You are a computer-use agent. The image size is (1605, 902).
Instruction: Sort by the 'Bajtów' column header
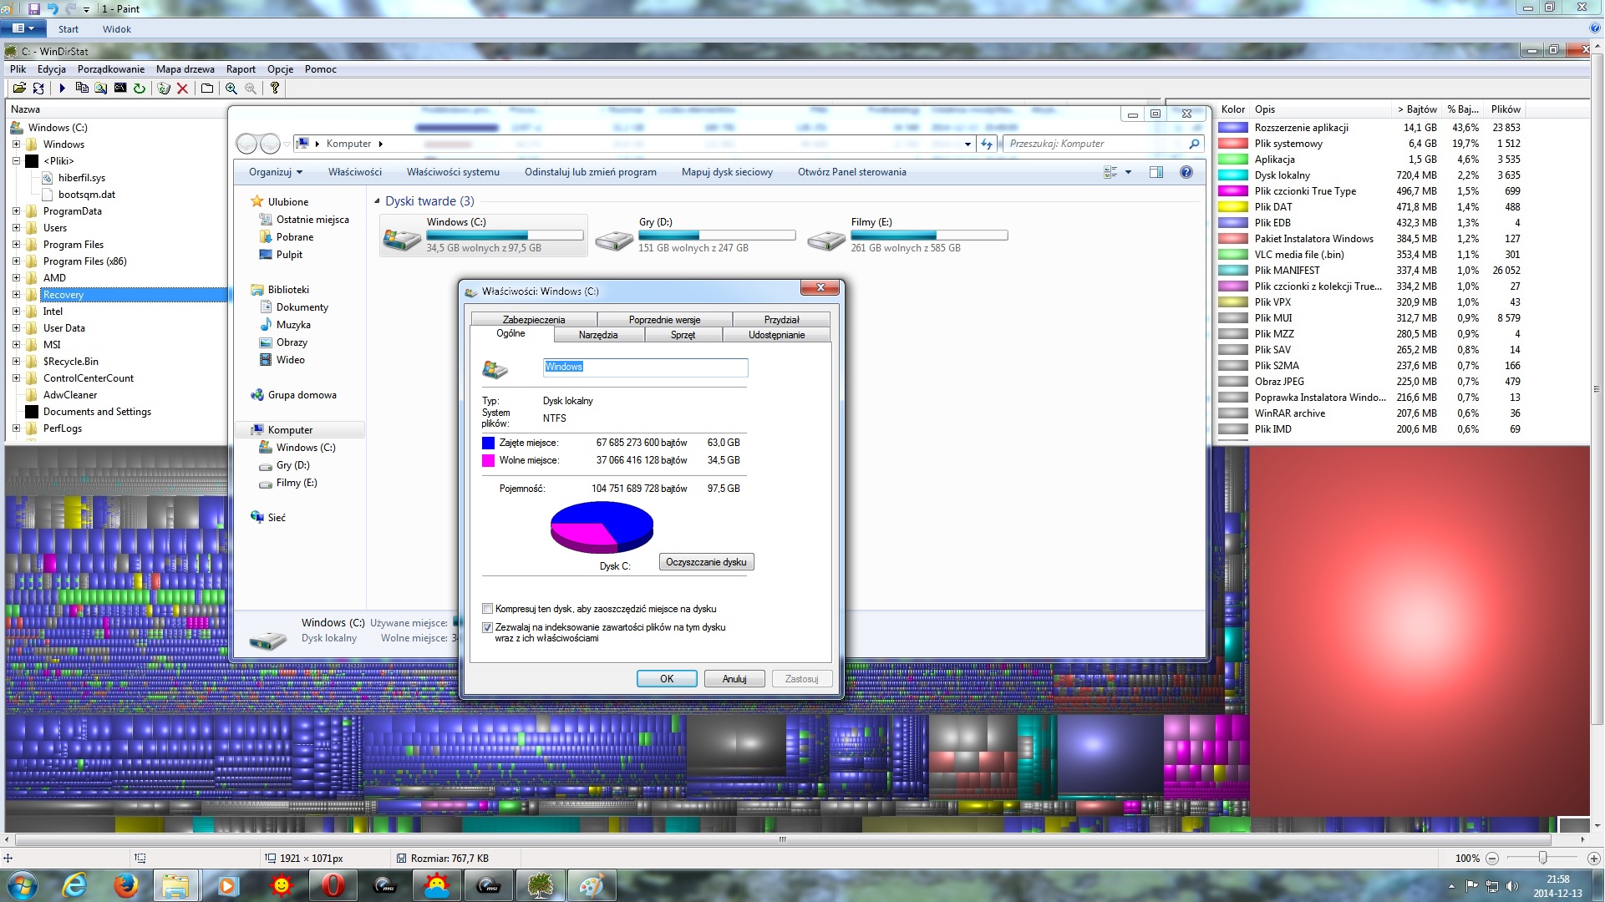1416,109
